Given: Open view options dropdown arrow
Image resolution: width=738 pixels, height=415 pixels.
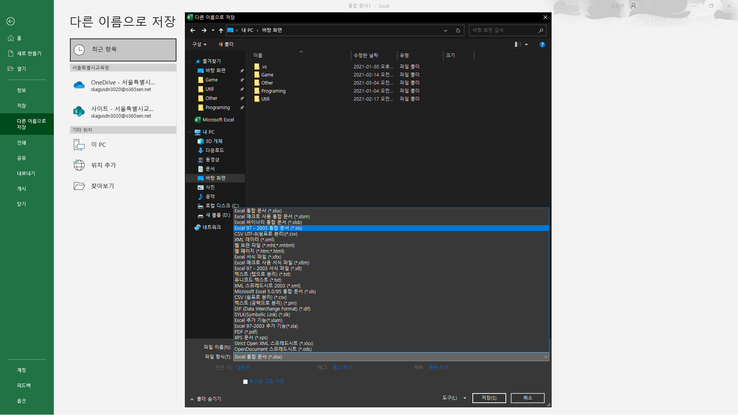Looking at the screenshot, I should (x=527, y=45).
